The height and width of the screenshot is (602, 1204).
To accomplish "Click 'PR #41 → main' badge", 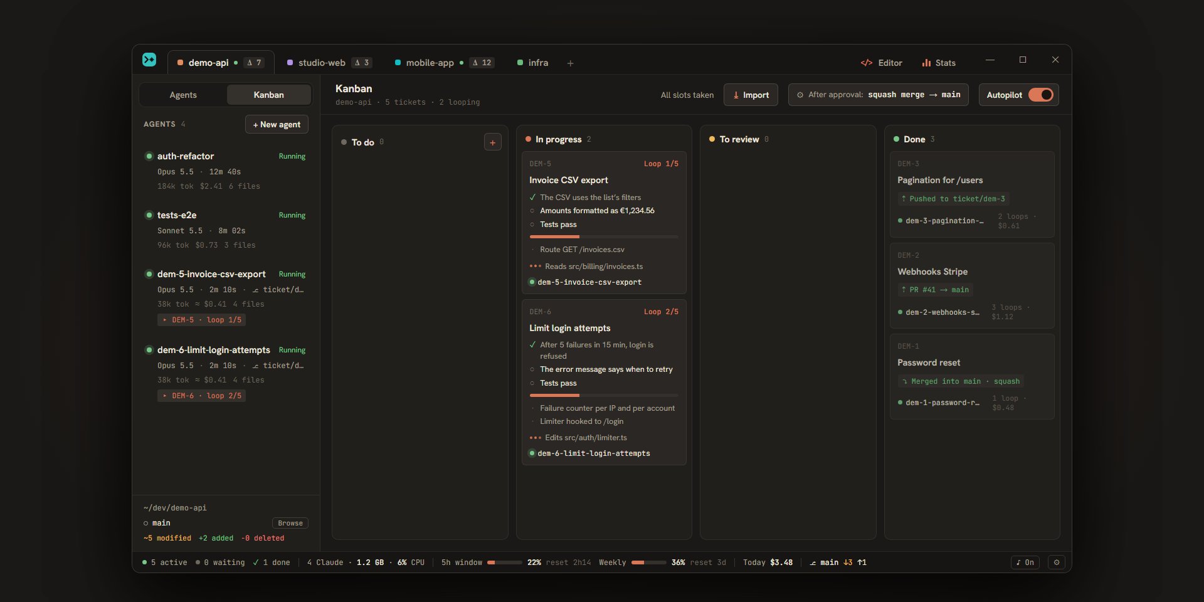I will point(935,290).
